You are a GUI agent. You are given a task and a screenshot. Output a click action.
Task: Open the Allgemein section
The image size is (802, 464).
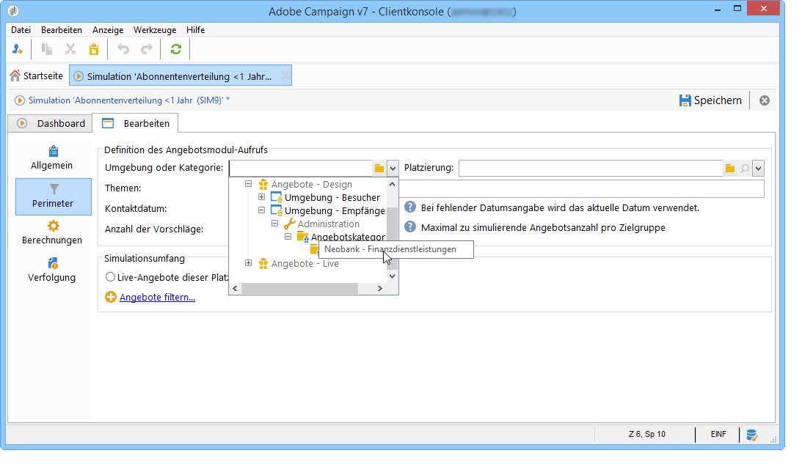(52, 158)
